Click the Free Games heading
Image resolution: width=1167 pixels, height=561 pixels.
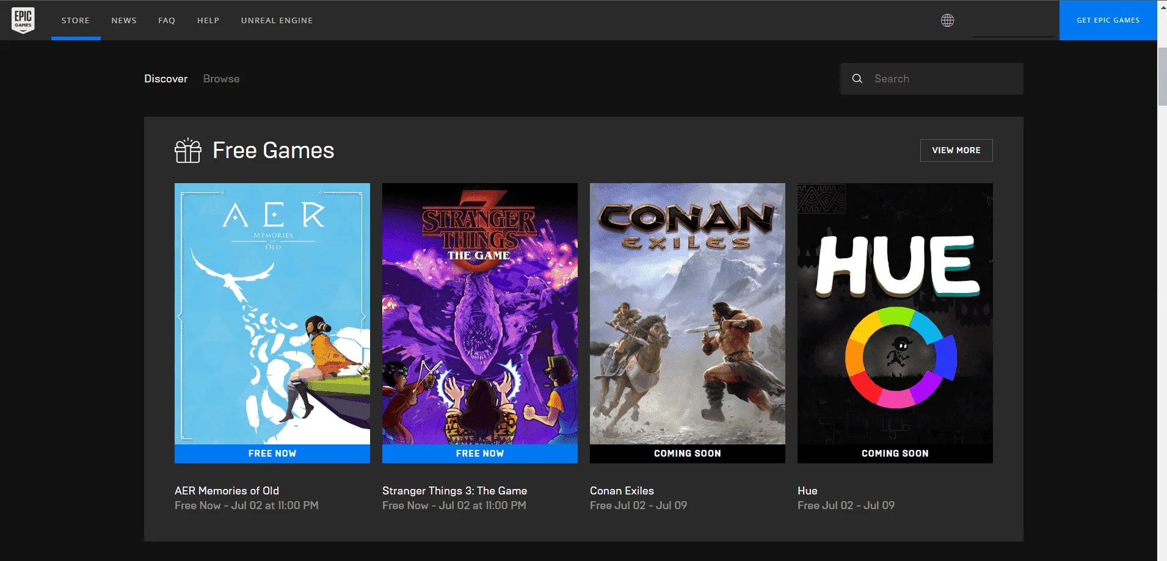(274, 150)
